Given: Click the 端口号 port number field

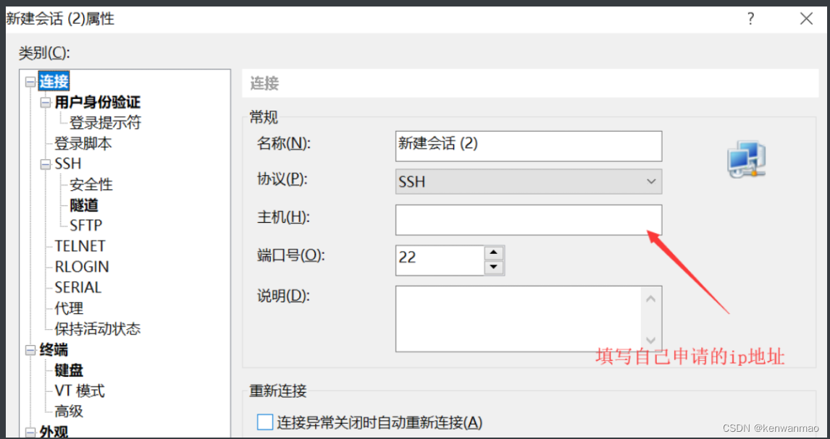Looking at the screenshot, I should click(440, 260).
